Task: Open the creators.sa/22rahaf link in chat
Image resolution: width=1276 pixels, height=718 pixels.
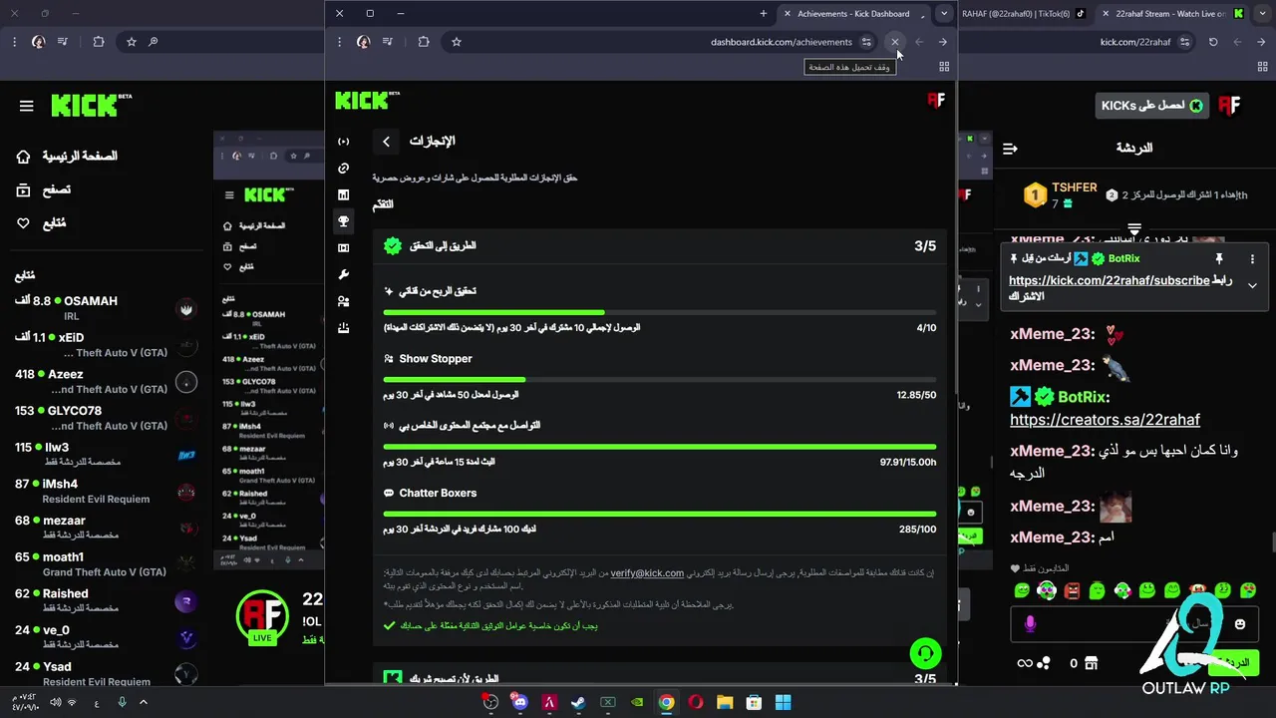Action: click(x=1105, y=420)
